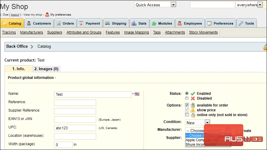
Task: Click the Width (package) field
Action: pos(63,145)
